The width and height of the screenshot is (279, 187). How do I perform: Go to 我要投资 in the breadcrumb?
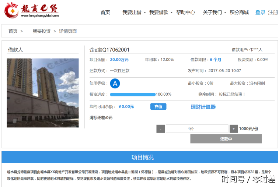point(41,31)
